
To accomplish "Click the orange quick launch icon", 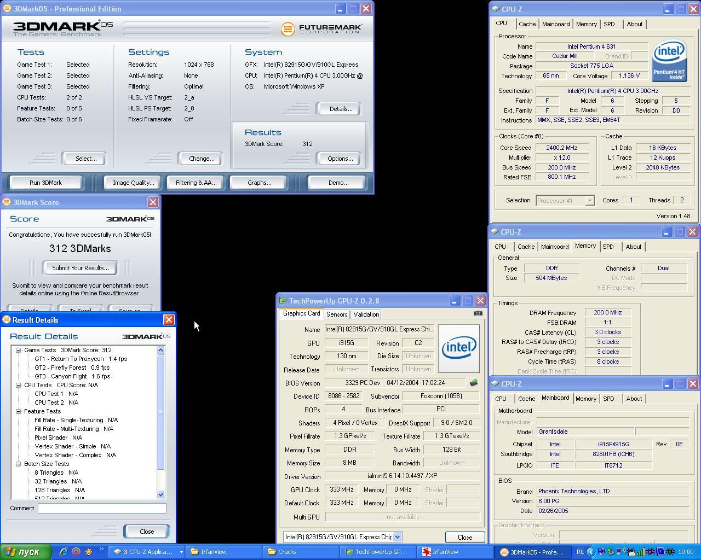I will pos(89,552).
